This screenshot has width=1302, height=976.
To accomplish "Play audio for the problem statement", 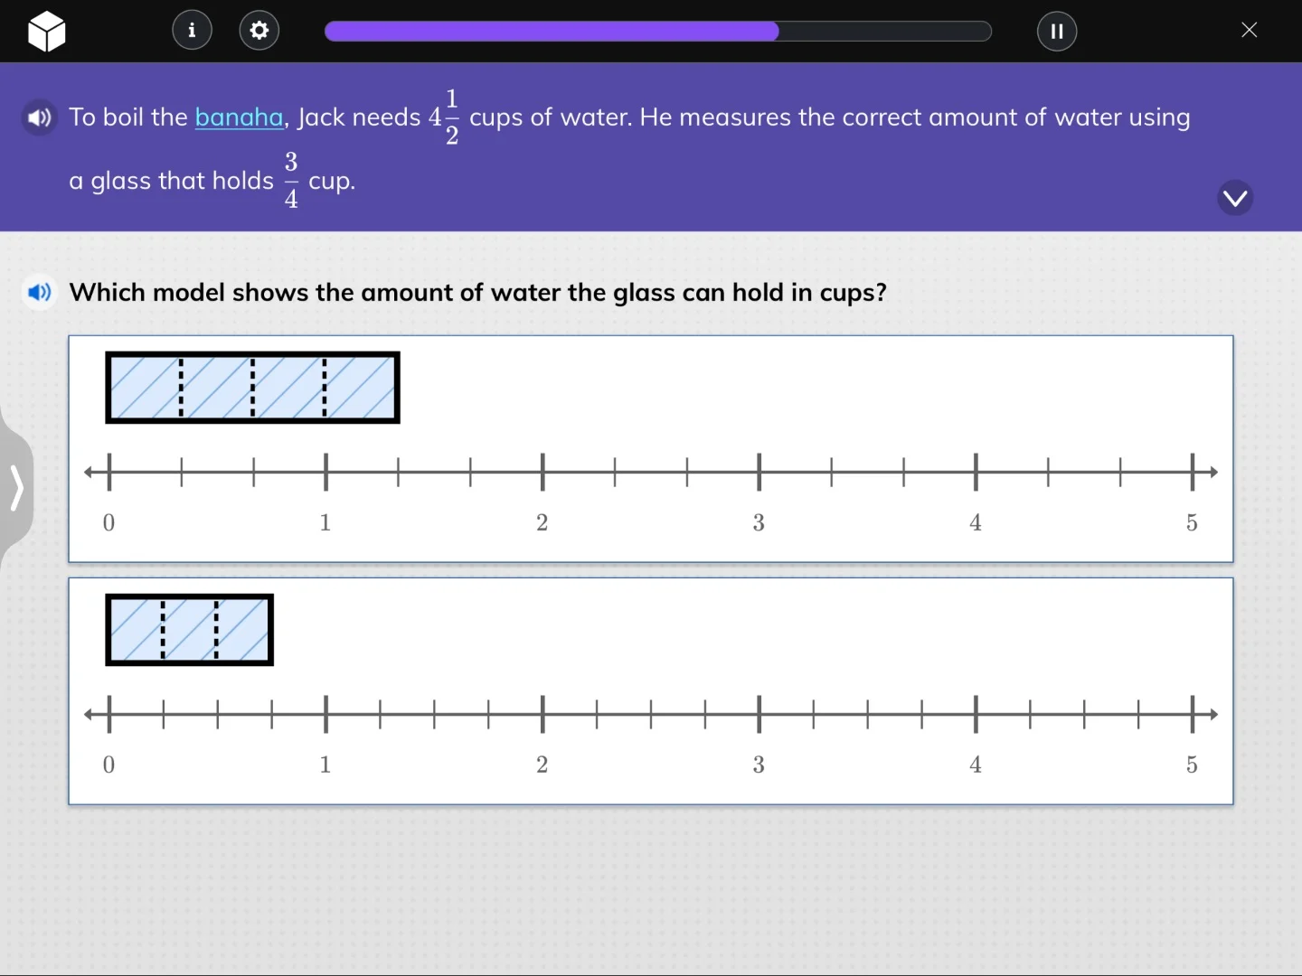I will (x=39, y=117).
